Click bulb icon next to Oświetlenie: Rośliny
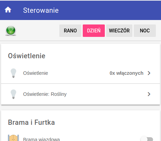Image resolution: width=161 pixels, height=141 pixels. 13,94
